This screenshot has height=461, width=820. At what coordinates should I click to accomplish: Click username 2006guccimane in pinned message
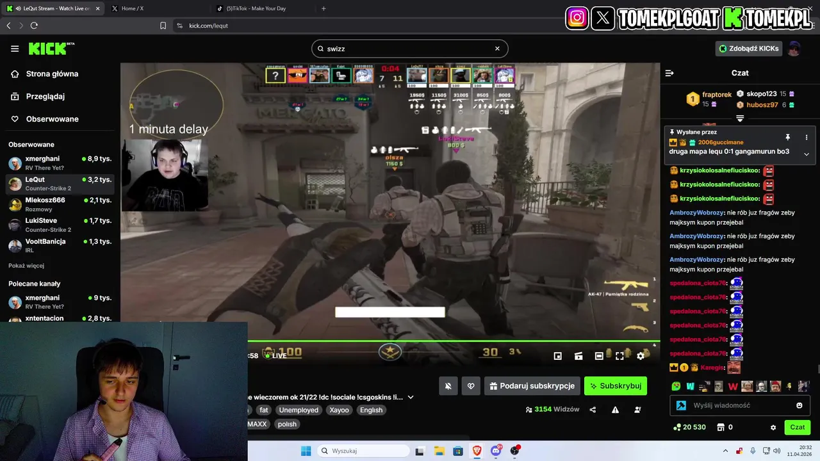click(721, 142)
